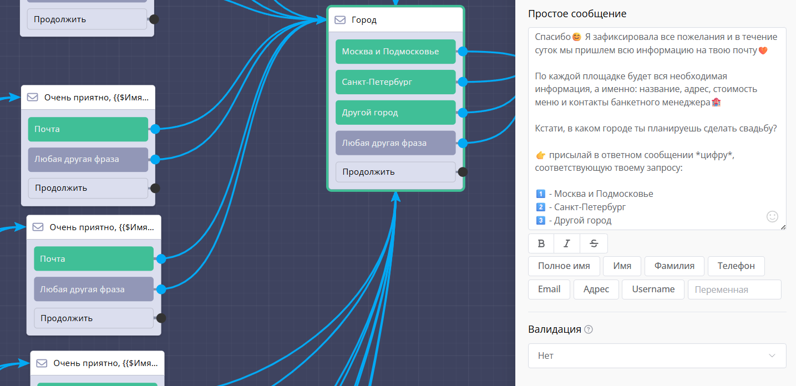Screen dimensions: 796x386
Task: Open the Валидация dropdown
Action: click(x=657, y=355)
